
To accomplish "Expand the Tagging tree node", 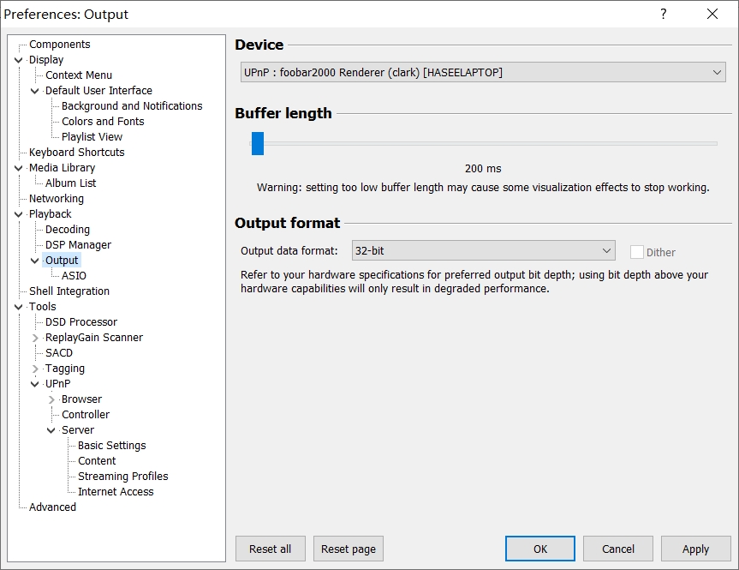I will click(35, 369).
